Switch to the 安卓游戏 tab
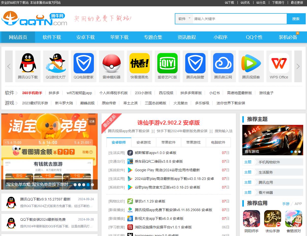This screenshot has height=236, width=307. pos(144,142)
